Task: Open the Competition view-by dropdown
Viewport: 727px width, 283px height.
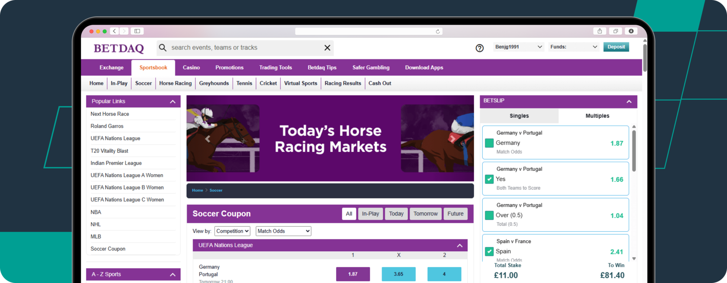Action: point(232,231)
